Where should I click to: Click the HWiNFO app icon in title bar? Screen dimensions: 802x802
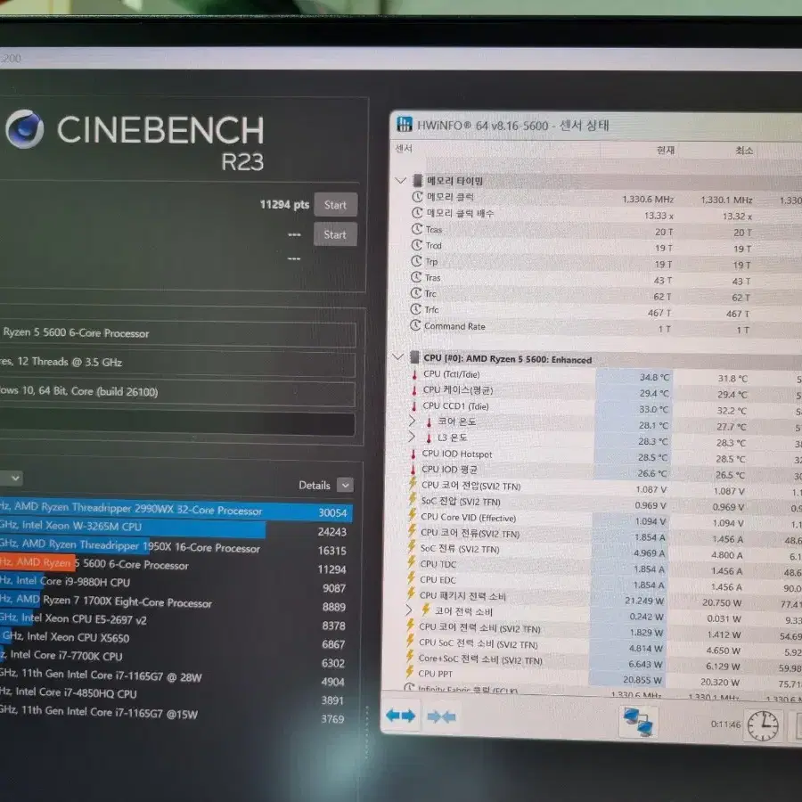tap(404, 124)
